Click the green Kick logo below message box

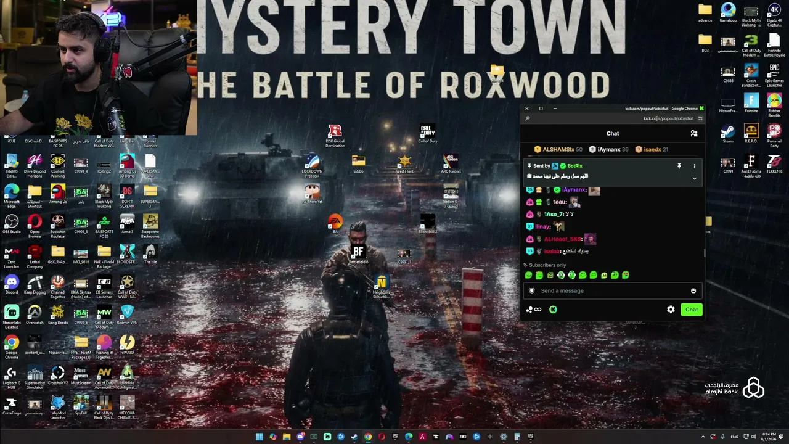point(553,310)
